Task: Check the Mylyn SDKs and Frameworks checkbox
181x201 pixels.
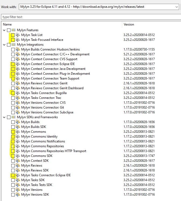Action: (9, 117)
